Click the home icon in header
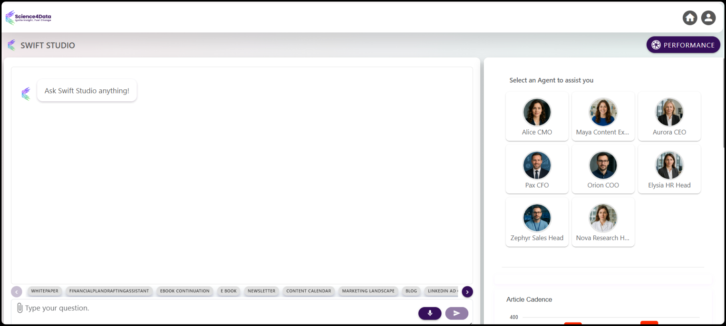The image size is (726, 326). [x=690, y=18]
